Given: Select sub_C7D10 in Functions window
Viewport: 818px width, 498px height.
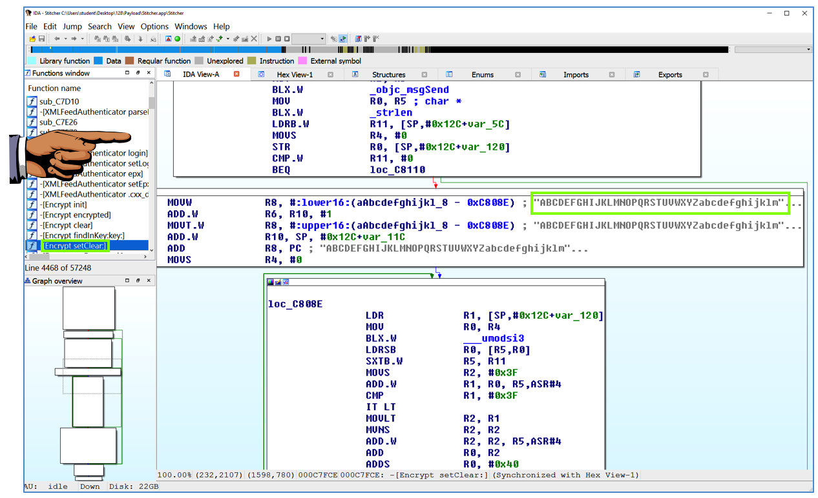Looking at the screenshot, I should tap(59, 101).
